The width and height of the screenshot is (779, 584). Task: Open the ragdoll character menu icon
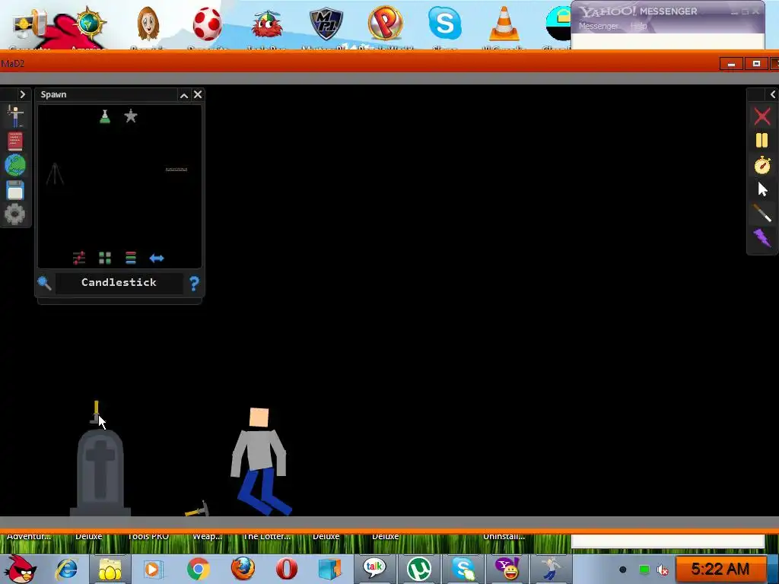point(15,116)
